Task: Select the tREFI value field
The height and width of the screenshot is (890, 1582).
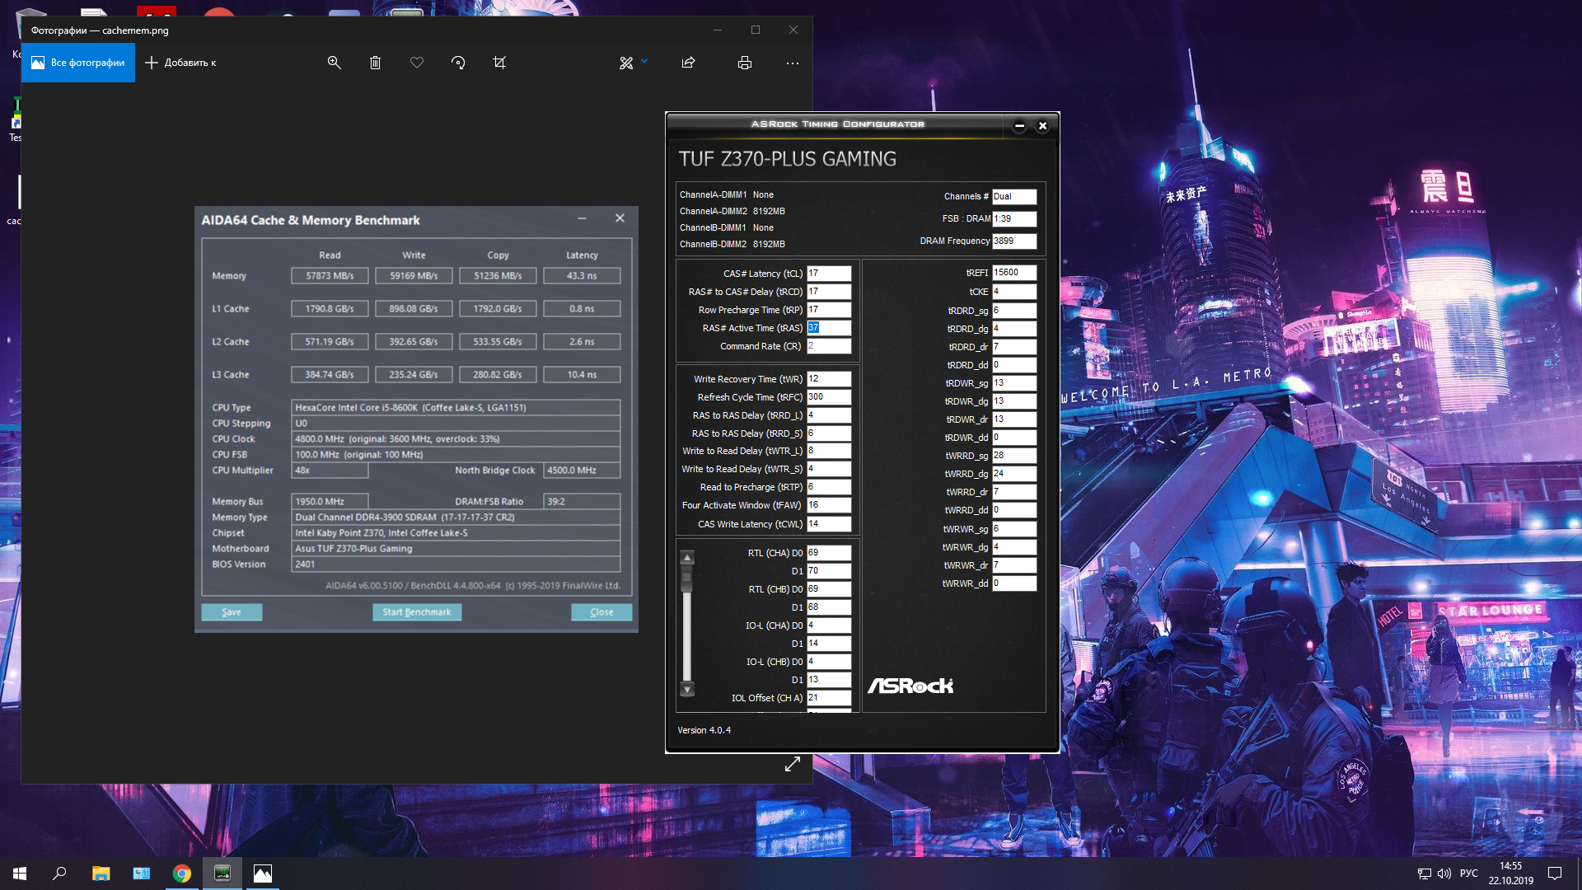Action: (1013, 273)
